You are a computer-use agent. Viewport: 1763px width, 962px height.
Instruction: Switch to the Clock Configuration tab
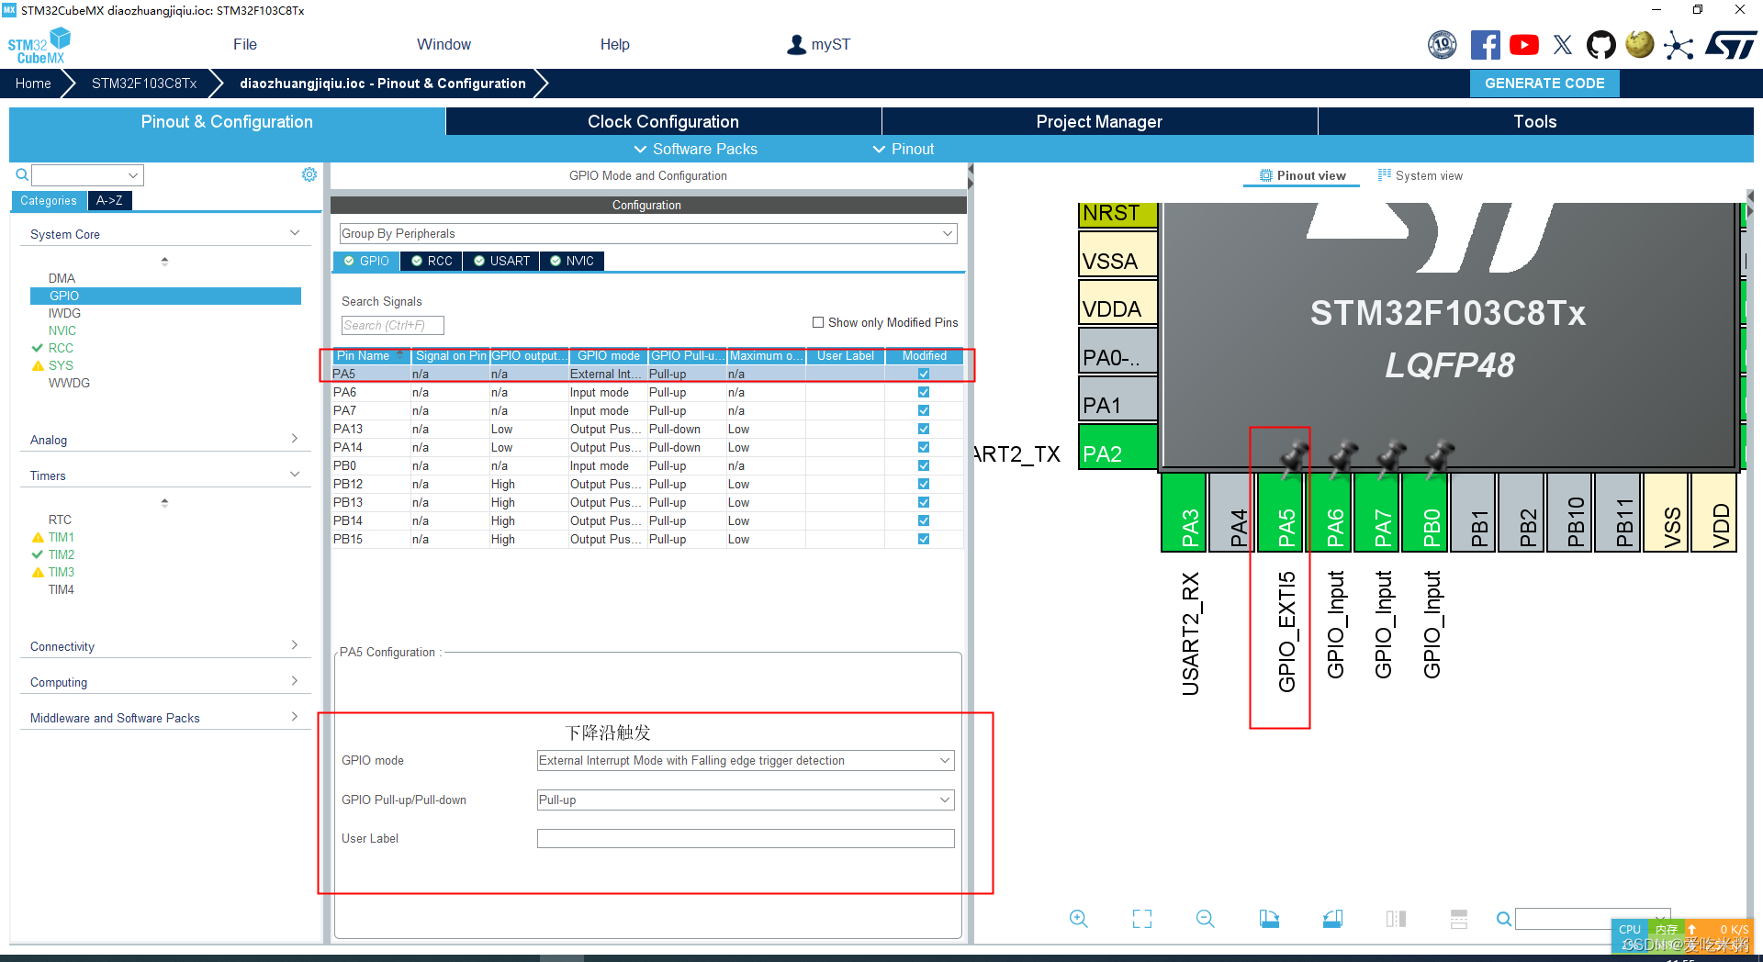(x=663, y=121)
